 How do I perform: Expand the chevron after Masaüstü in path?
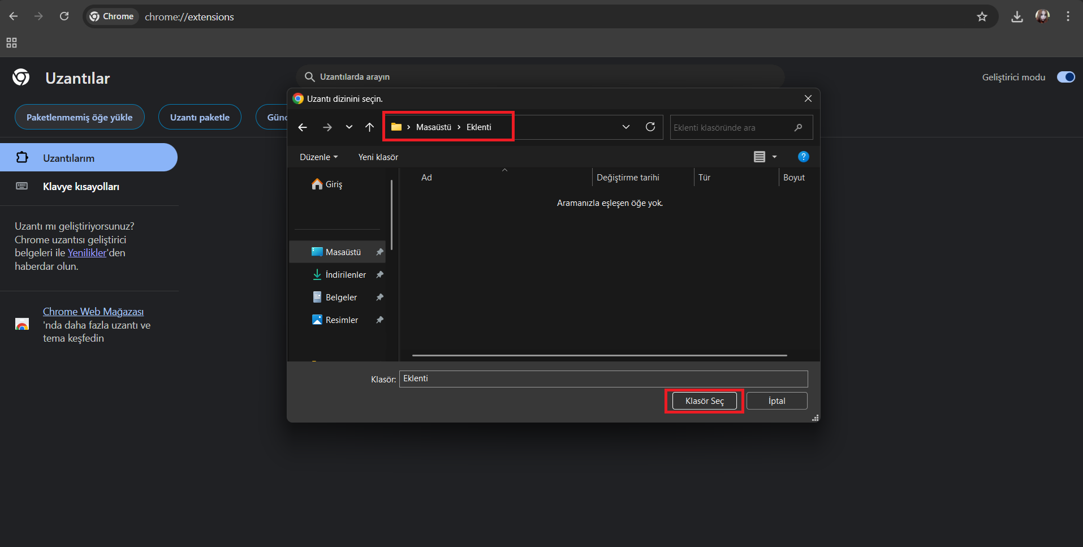tap(459, 127)
